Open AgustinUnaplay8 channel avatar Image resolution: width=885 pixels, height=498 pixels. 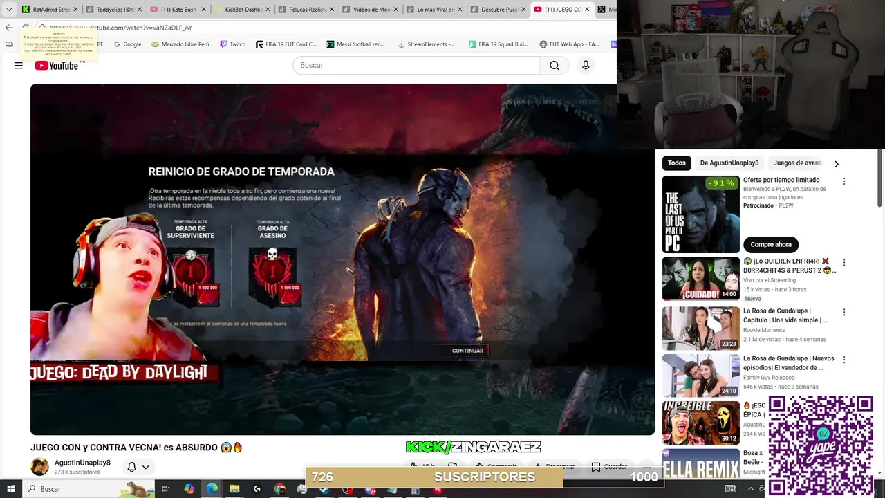click(40, 467)
